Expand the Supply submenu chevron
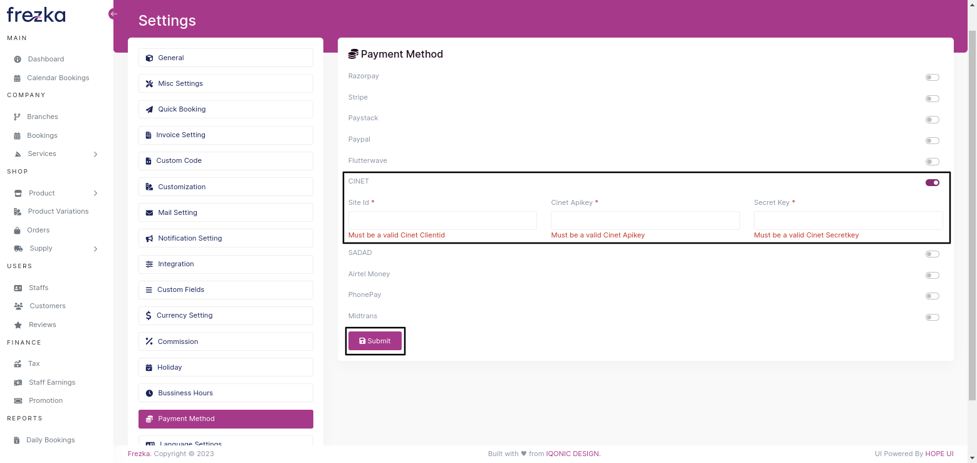 [96, 249]
